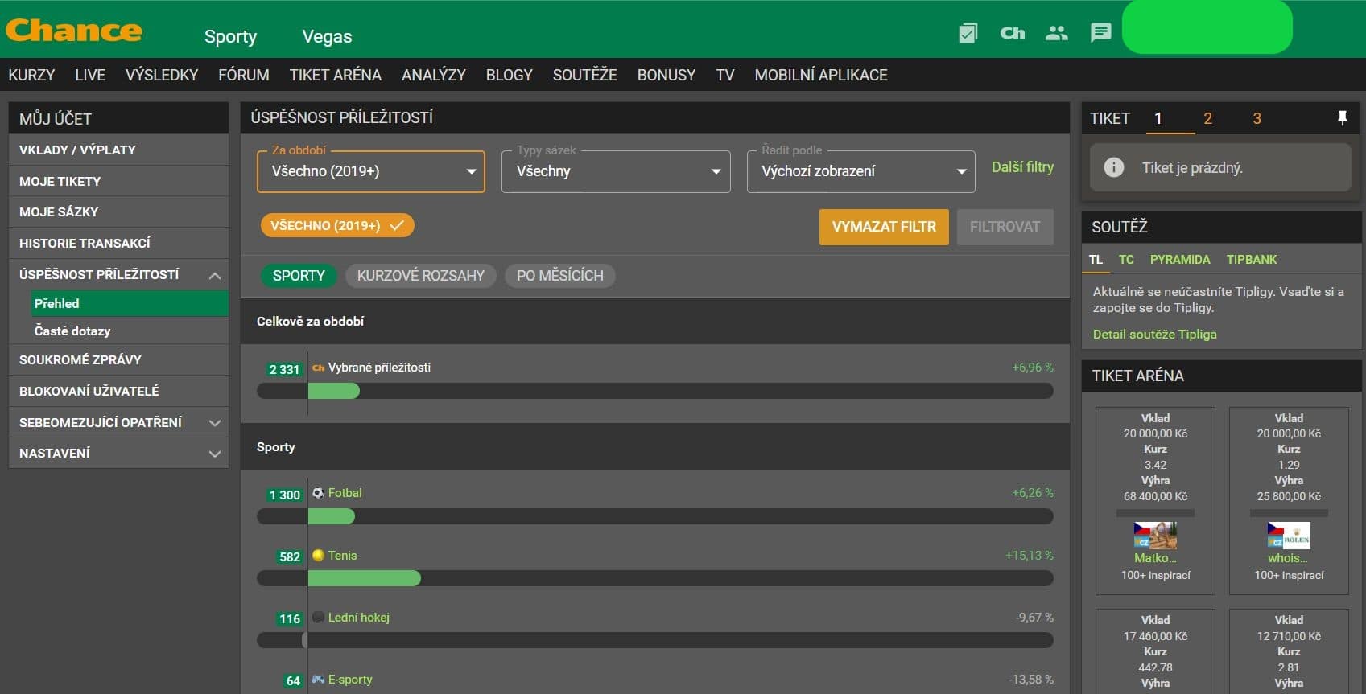
Task: Open the Za období dropdown
Action: pyautogui.click(x=371, y=171)
